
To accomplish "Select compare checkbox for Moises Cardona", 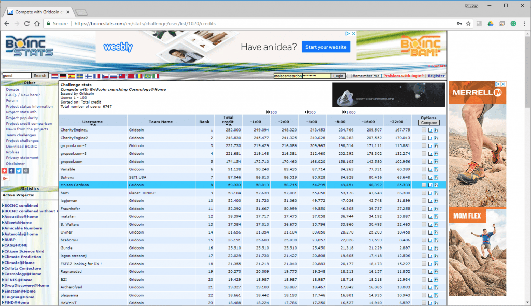I will [424, 185].
